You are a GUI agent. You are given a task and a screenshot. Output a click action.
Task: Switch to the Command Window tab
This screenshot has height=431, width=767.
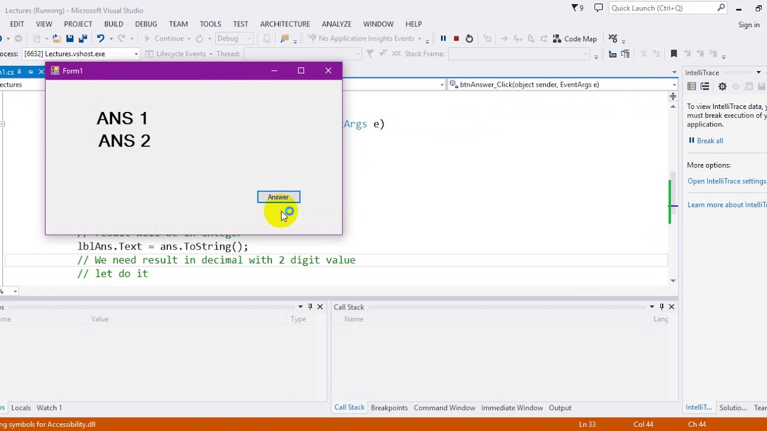444,408
